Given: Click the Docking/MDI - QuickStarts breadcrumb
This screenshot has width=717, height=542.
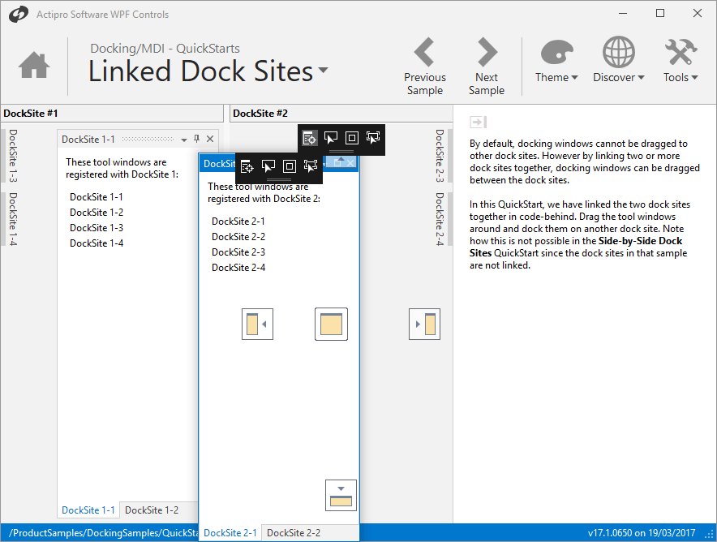Looking at the screenshot, I should pyautogui.click(x=165, y=49).
